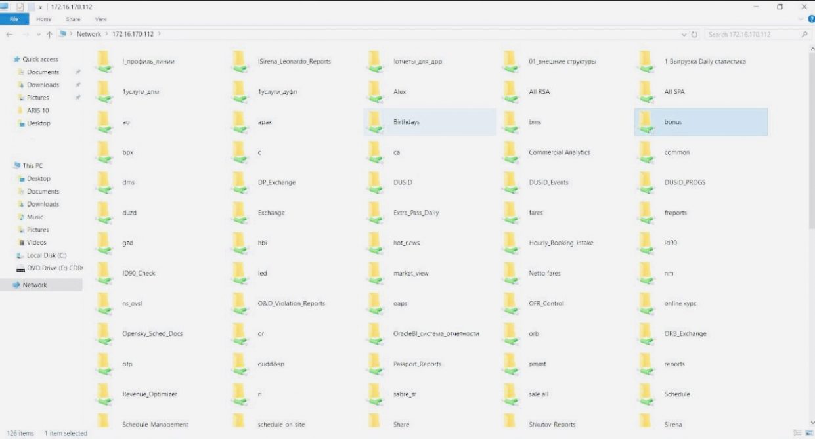
Task: Select the Alex folder icon
Action: pyautogui.click(x=375, y=92)
